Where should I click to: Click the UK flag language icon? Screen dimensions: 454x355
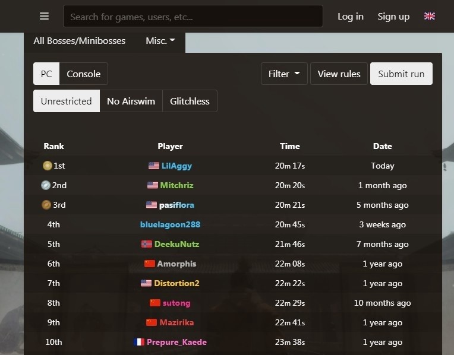pos(430,16)
